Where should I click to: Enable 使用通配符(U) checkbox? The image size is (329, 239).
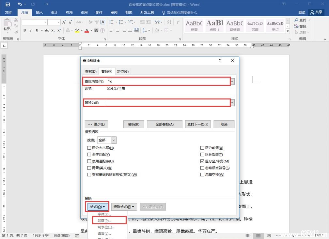pos(89,161)
